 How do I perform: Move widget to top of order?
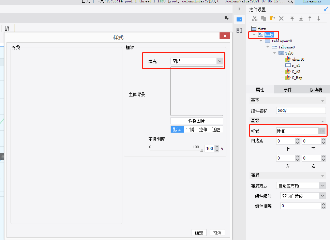click(292, 18)
